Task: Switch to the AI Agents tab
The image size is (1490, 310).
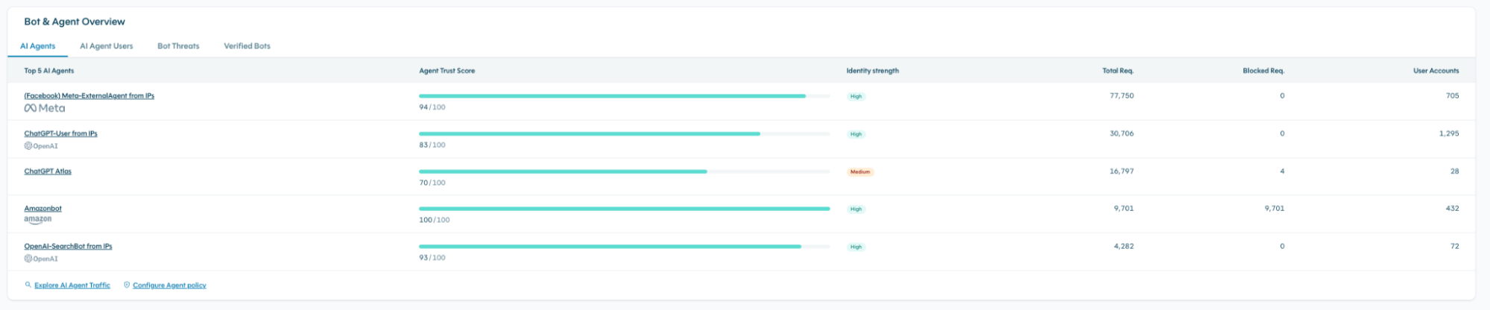Action: click(38, 46)
